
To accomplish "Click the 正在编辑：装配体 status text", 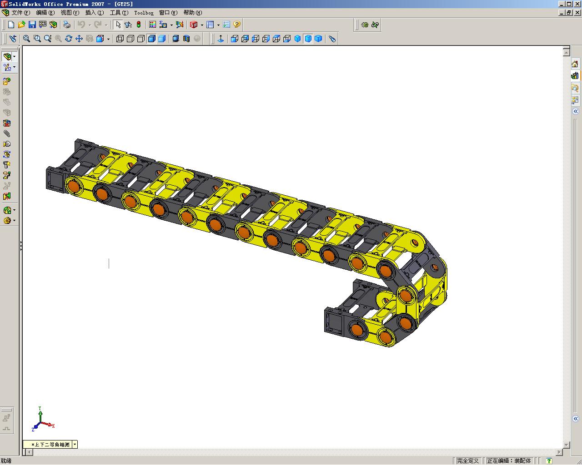I will 509,461.
